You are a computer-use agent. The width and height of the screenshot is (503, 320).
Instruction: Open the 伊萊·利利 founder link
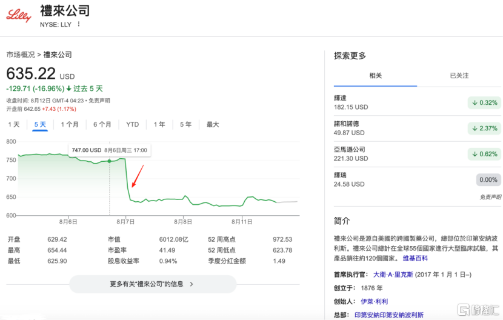(374, 301)
